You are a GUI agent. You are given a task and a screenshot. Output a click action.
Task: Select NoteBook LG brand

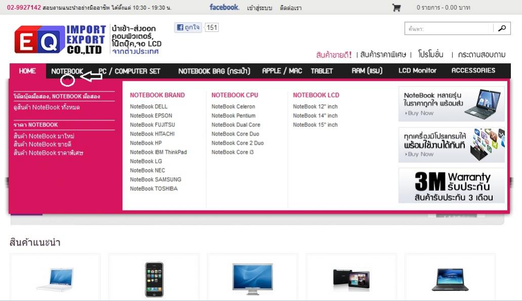[x=146, y=161]
